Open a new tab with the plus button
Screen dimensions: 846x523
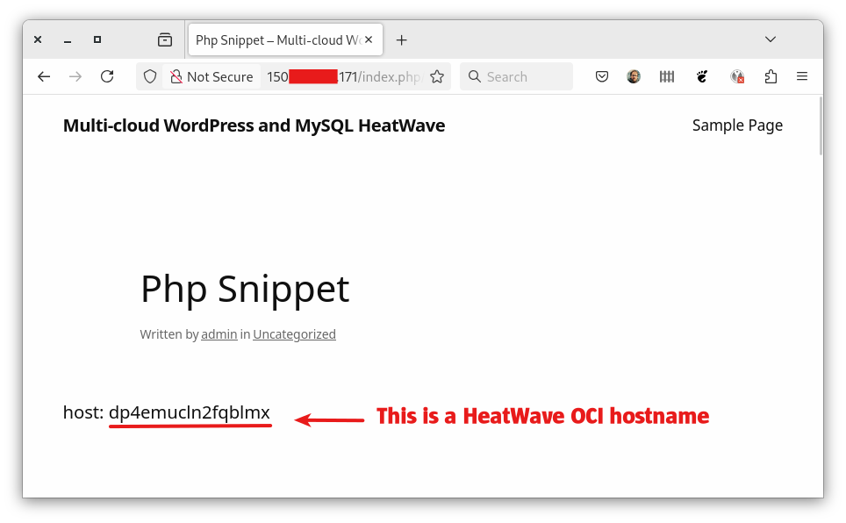[x=401, y=39]
